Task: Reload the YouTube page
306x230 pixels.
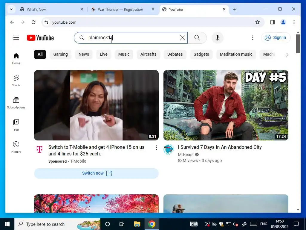Action: point(33,22)
